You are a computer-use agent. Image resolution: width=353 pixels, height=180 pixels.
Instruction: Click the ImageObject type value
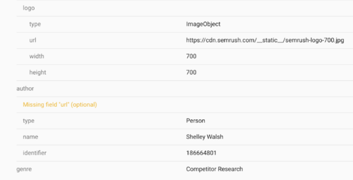(203, 24)
